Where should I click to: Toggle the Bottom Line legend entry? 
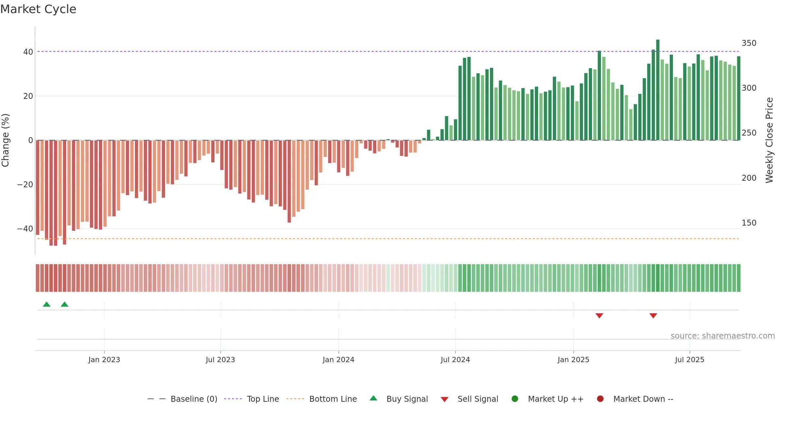322,399
